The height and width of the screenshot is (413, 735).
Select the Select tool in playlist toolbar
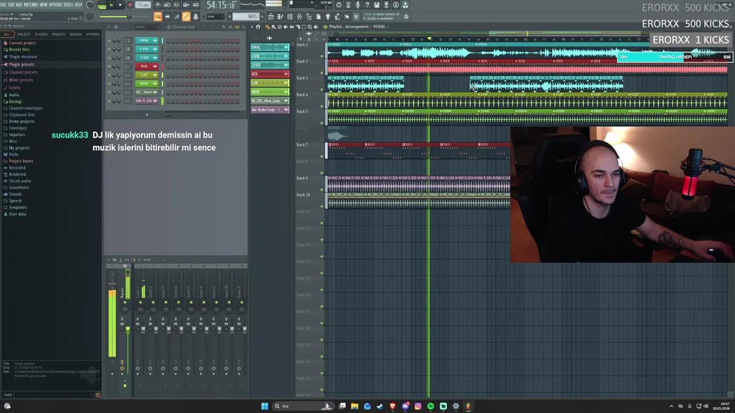304,27
